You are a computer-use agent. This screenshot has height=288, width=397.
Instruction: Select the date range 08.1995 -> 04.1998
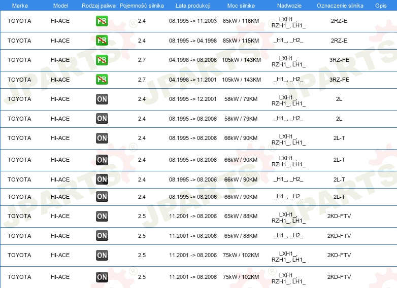coord(193,41)
